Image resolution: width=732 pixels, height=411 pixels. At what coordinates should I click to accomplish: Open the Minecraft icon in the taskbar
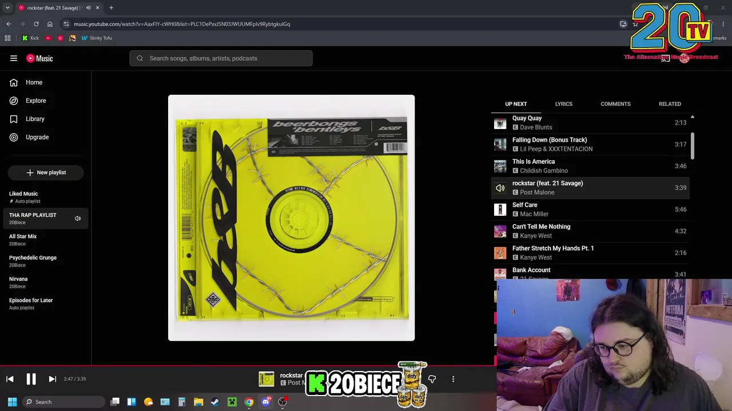232,402
